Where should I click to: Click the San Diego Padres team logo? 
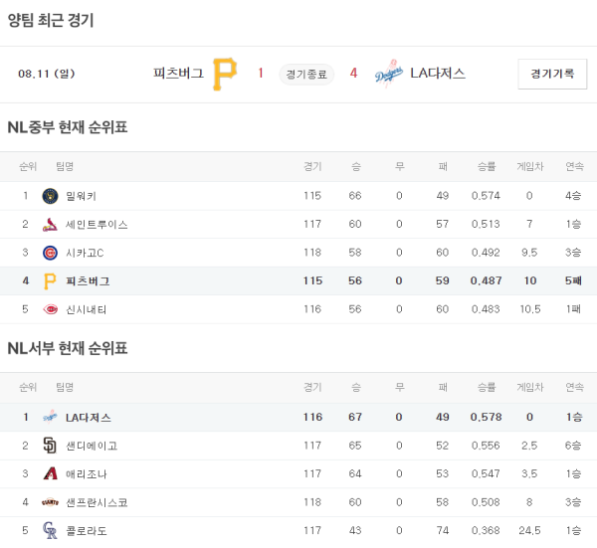point(50,446)
